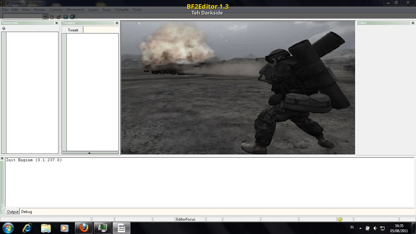
Task: Click the monitor app icon in taskbar
Action: 103,228
